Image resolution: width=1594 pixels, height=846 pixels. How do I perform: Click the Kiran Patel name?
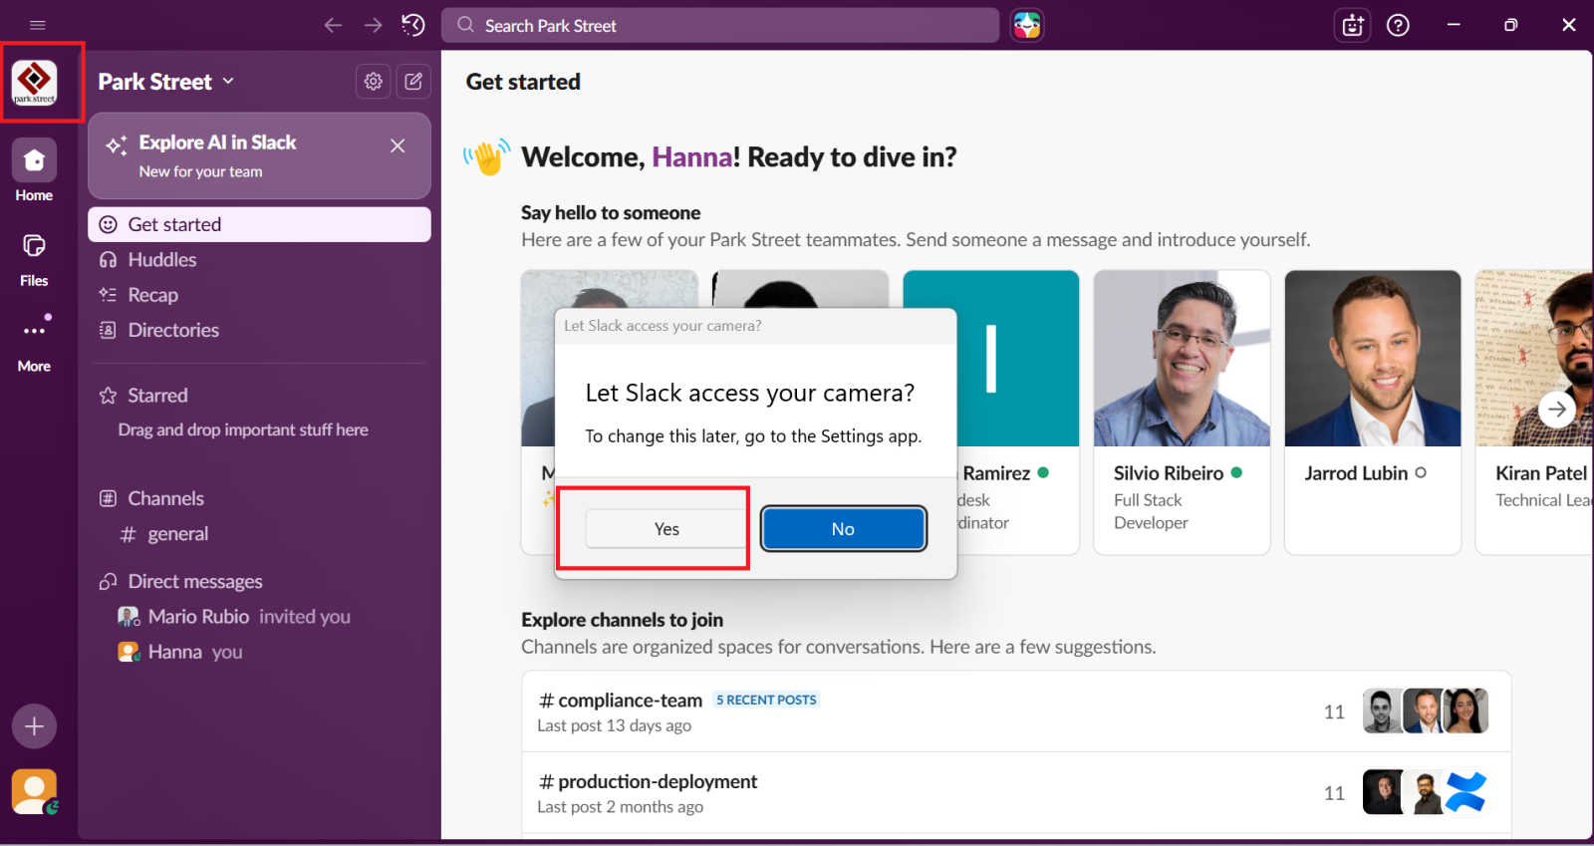pyautogui.click(x=1541, y=473)
